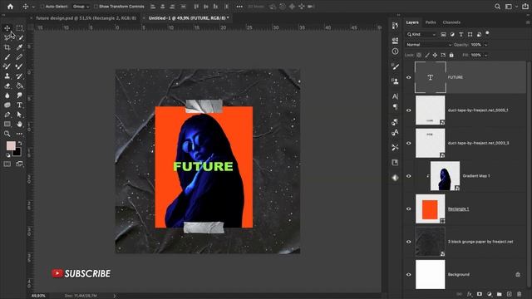The height and width of the screenshot is (299, 532).
Task: Open the Fill slider dropdown arrow
Action: coord(485,55)
